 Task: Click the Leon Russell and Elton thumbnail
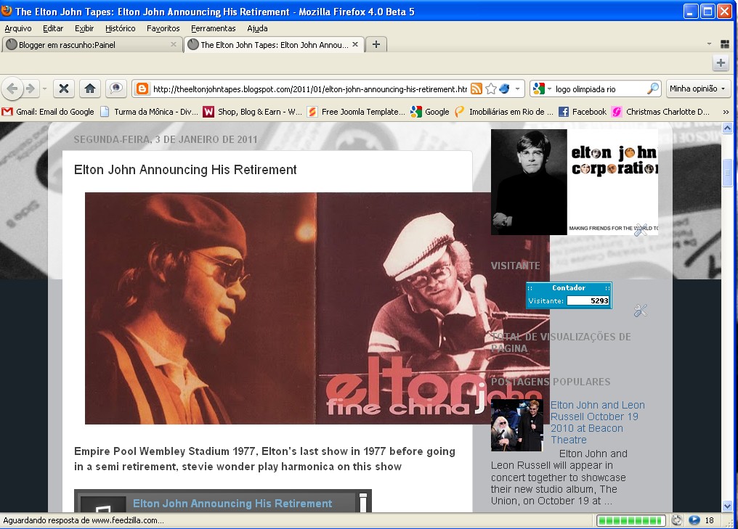click(x=516, y=425)
